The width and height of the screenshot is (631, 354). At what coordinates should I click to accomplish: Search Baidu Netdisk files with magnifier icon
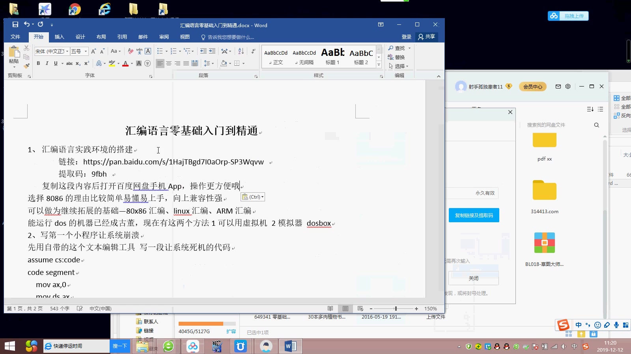pos(597,125)
